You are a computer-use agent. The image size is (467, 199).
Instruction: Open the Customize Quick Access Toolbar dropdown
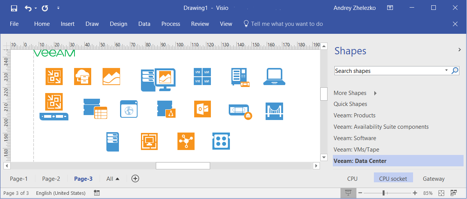coord(58,8)
